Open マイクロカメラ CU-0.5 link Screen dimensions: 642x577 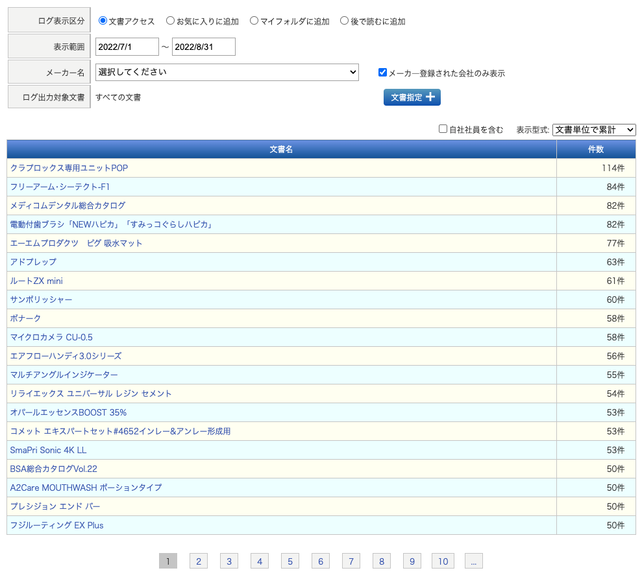(x=51, y=337)
